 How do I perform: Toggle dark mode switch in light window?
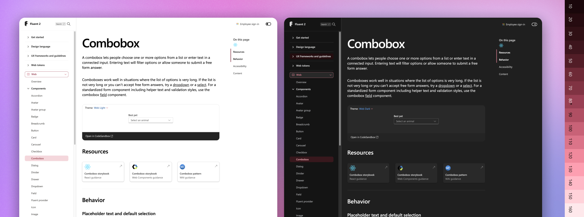268,24
